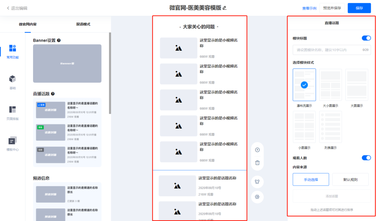The width and height of the screenshot is (376, 221).
Task: Click the move-up arrow icon
Action: 257,150
